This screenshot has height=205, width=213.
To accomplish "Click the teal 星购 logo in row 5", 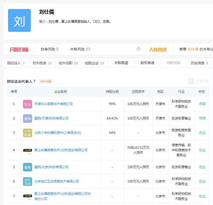I will click(x=28, y=167).
